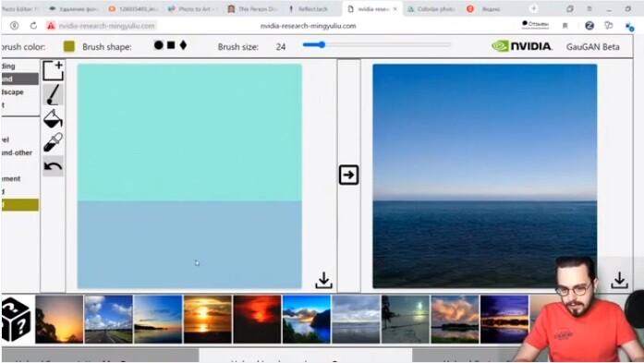Switch to the 126035403 image tab

coord(133,8)
